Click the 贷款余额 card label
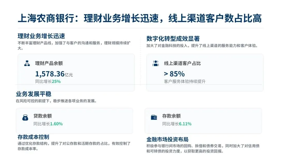Image resolution: width=281 pixels, height=158 pixels. pyautogui.click(x=42, y=116)
